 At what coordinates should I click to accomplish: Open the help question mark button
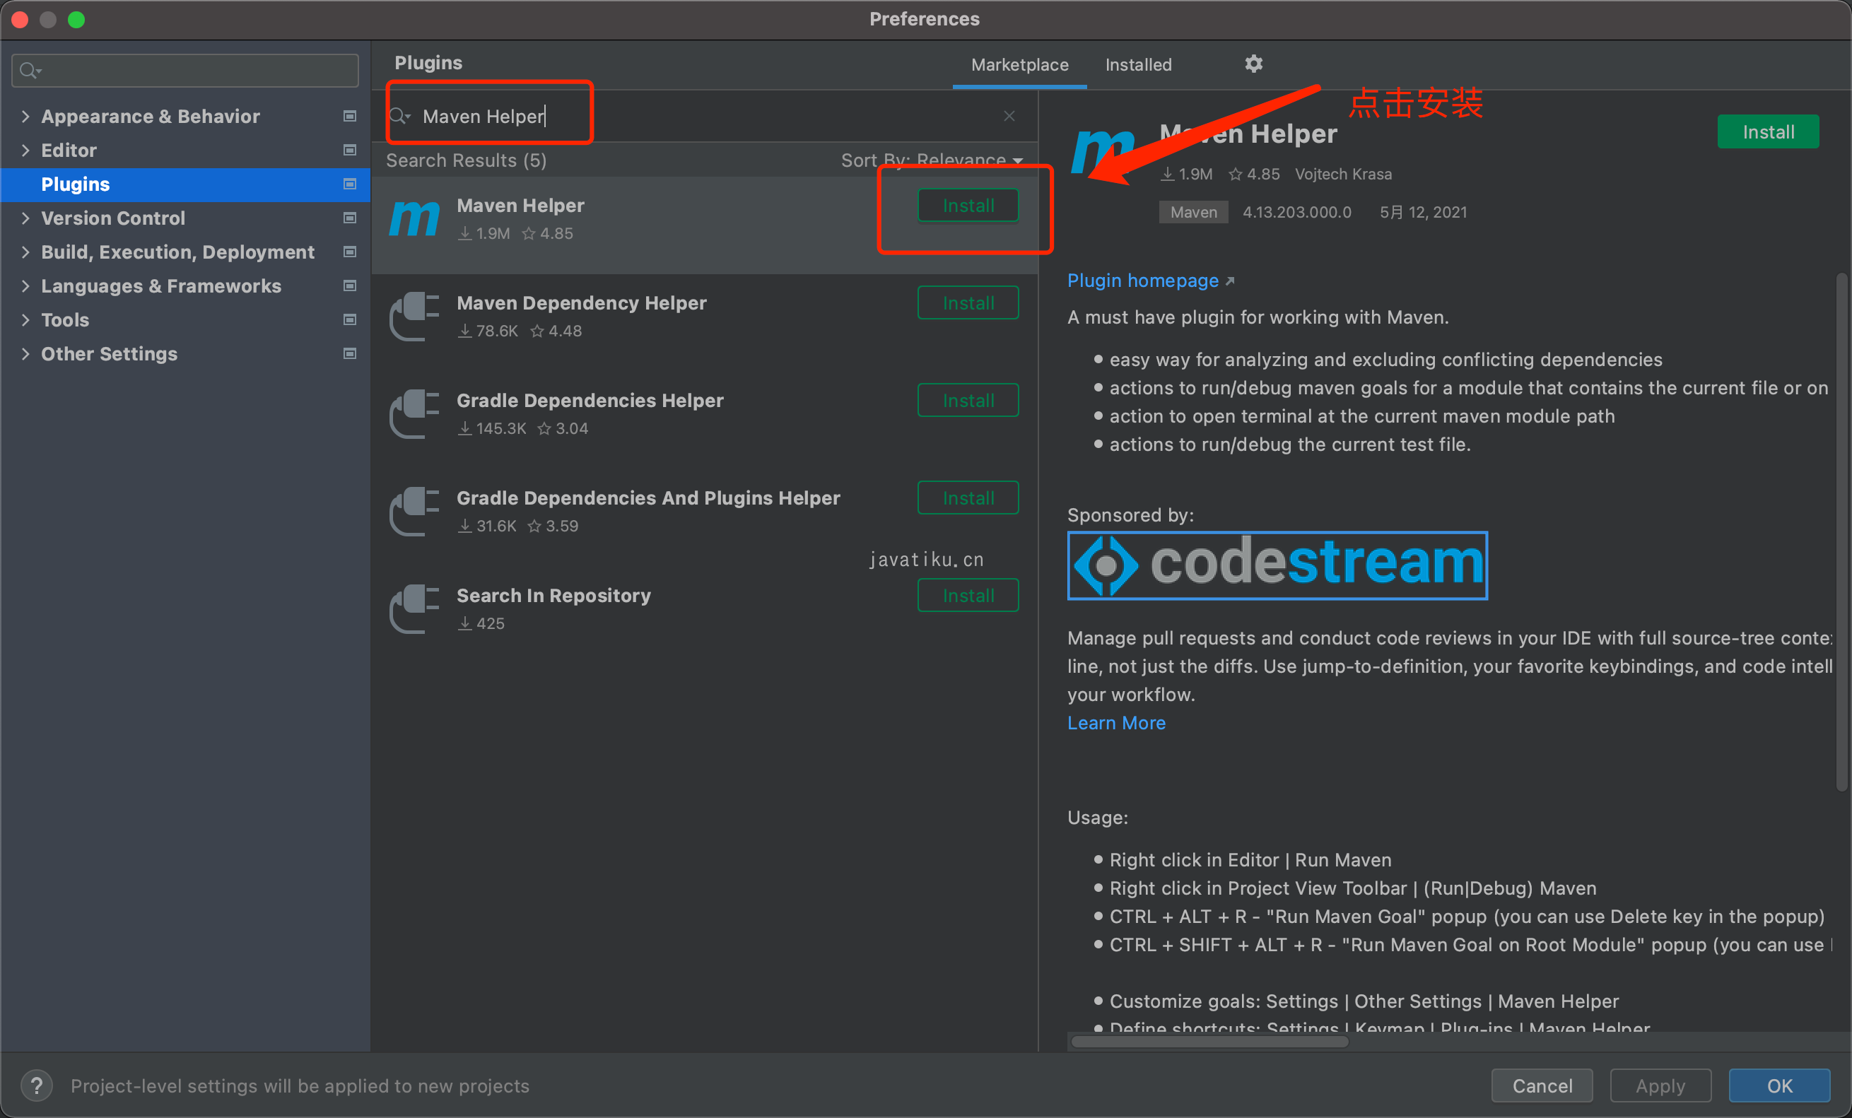click(36, 1085)
